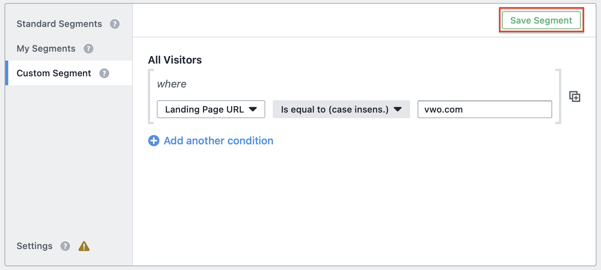Click the blue plus circle icon
The image size is (601, 270).
[x=154, y=141]
